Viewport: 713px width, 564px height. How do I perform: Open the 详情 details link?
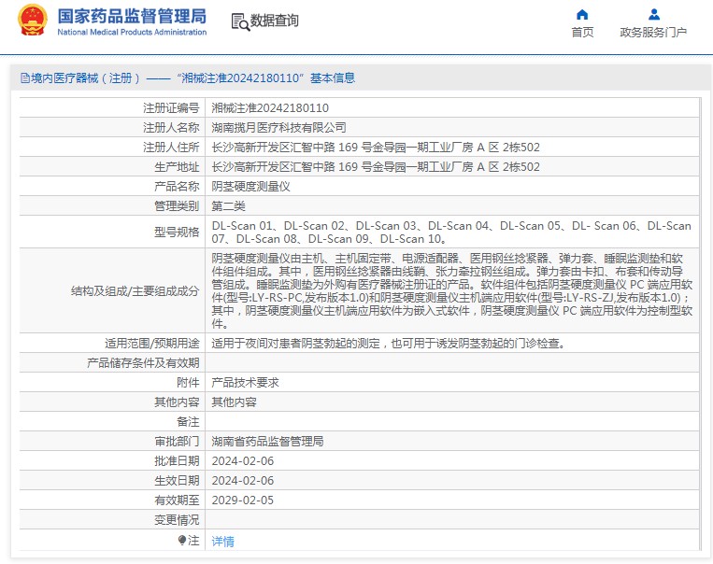(222, 541)
